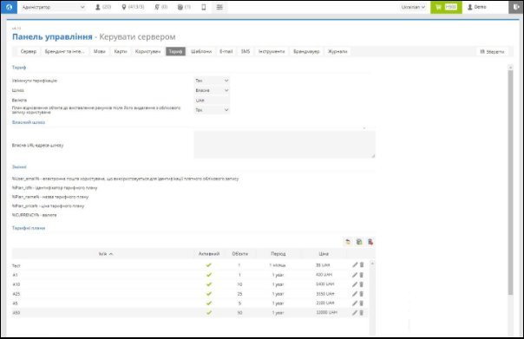Open the gateway dropdown set to Власне

tap(212, 90)
